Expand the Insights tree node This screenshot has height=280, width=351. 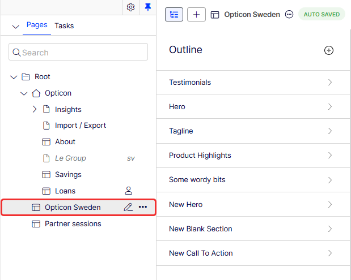pos(35,109)
